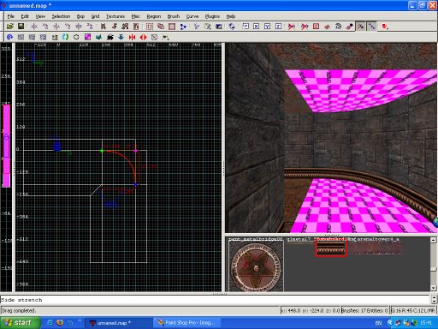Click the CSG Merge overlapping-squares icon

[161, 27]
